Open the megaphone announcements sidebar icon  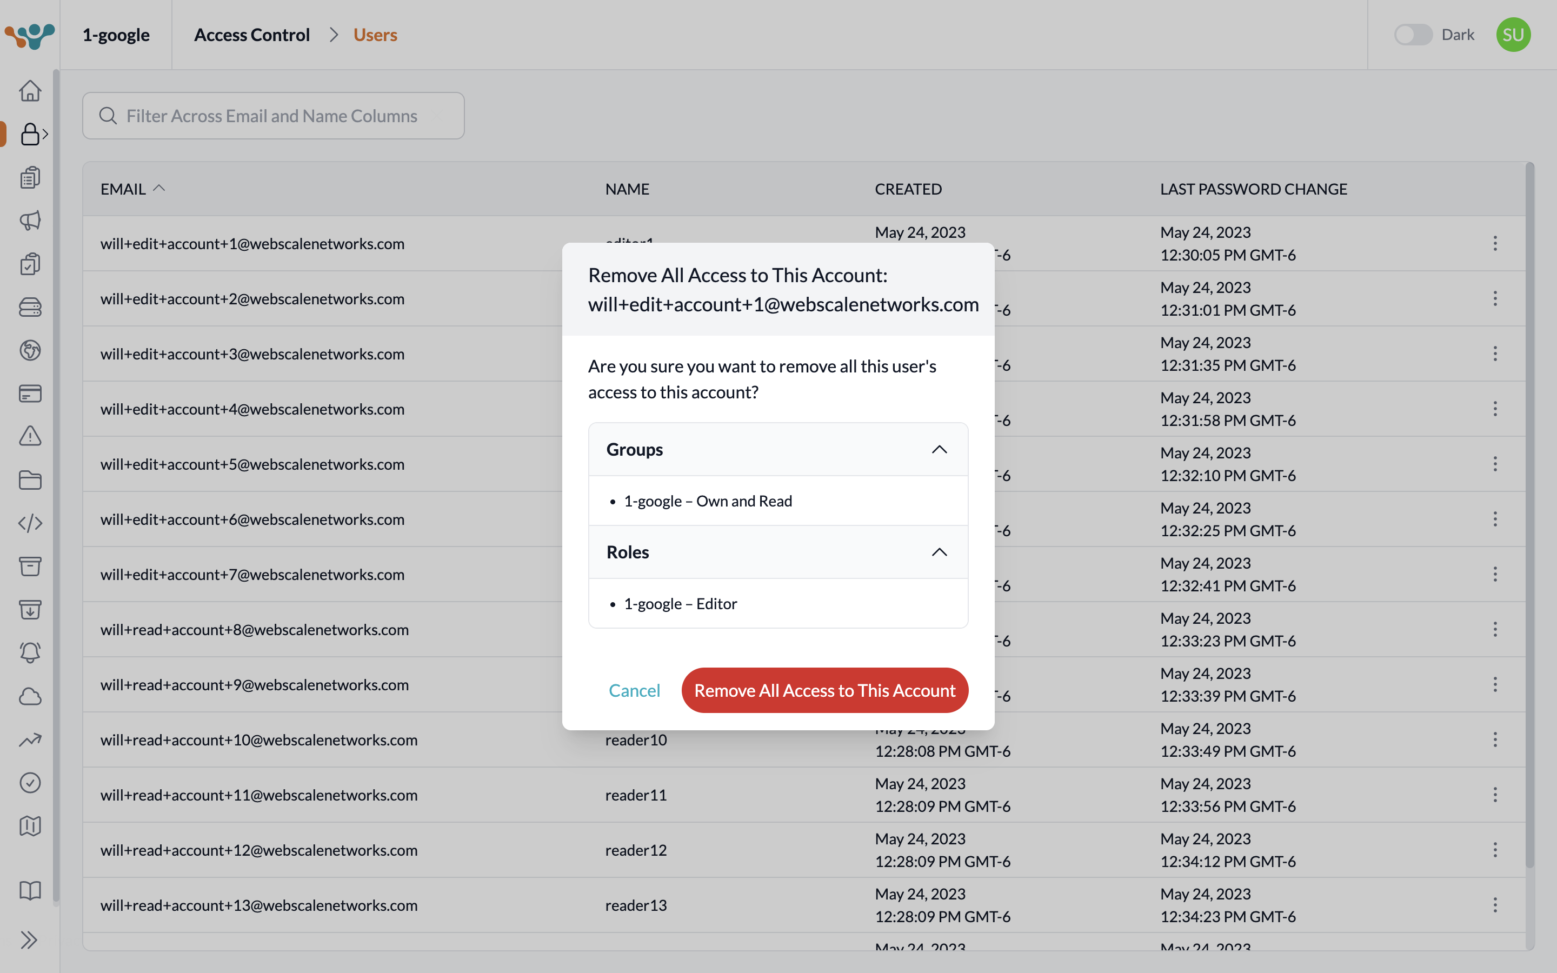(30, 220)
